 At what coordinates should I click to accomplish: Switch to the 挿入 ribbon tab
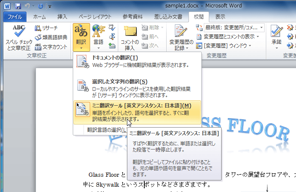[62, 17]
